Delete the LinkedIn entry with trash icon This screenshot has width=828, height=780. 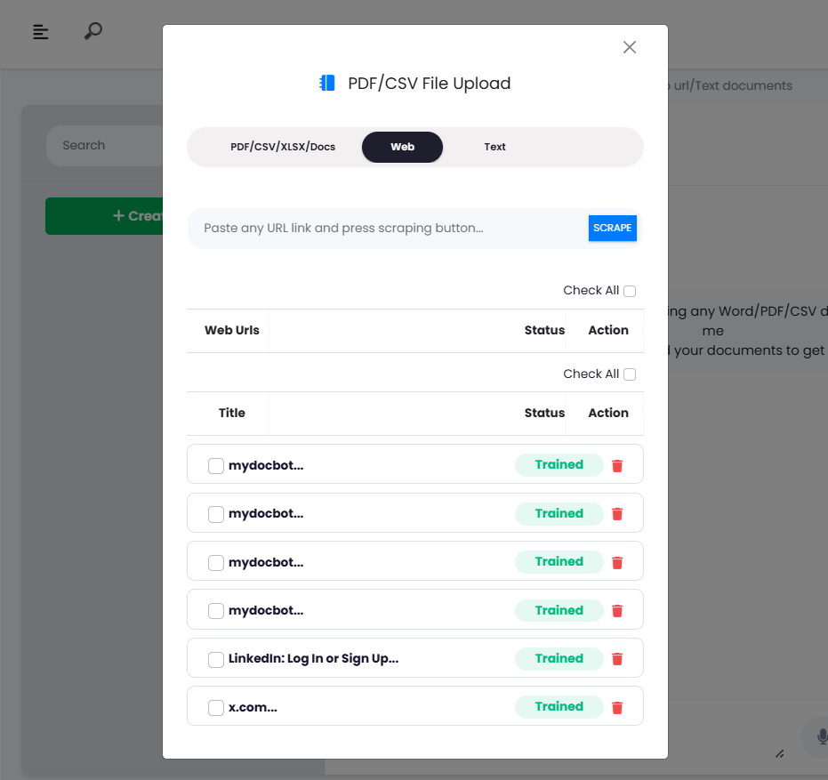(617, 659)
